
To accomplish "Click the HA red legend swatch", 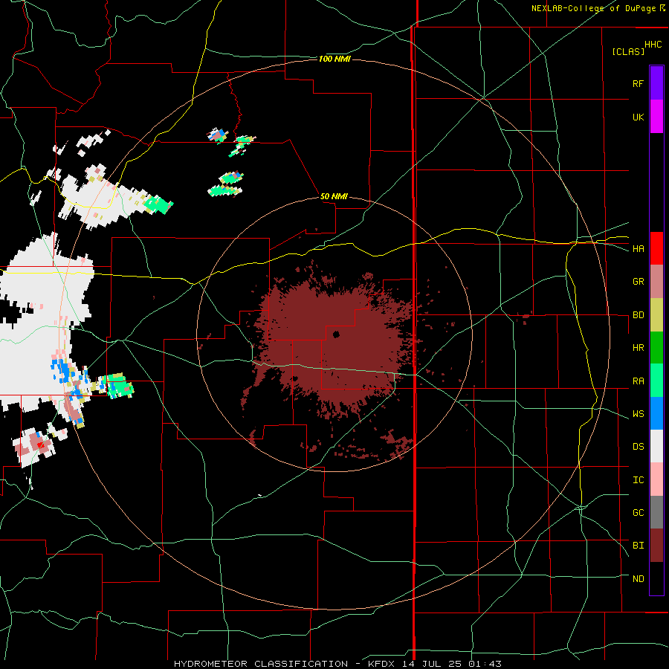I will [656, 248].
